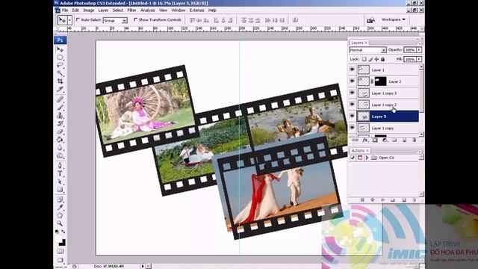The image size is (478, 269).
Task: Open the Image menu
Action: pos(89,10)
